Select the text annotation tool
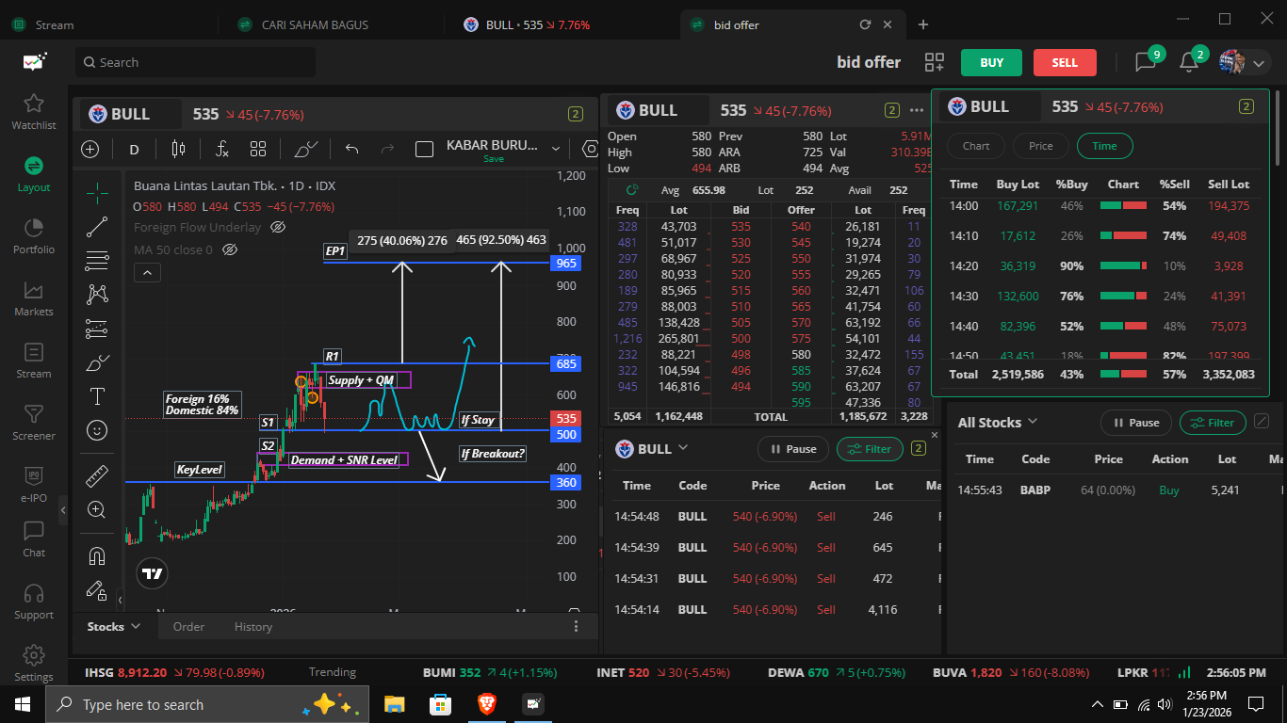Image resolution: width=1287 pixels, height=723 pixels. click(96, 396)
